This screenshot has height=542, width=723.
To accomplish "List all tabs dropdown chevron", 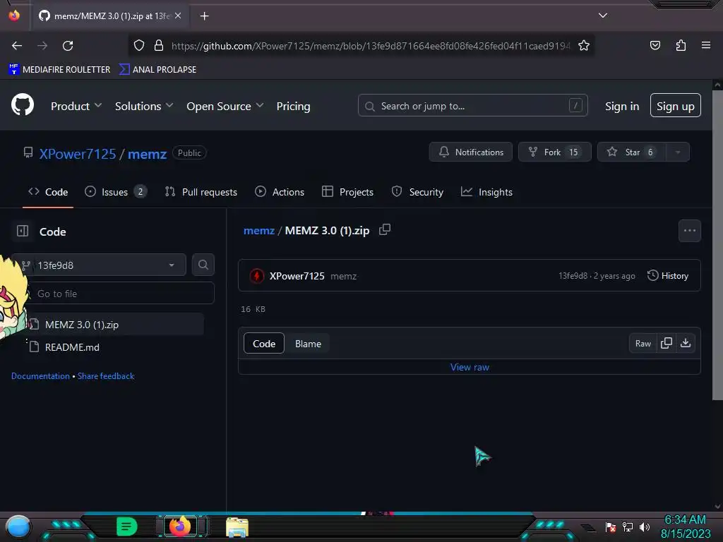I will tap(603, 16).
